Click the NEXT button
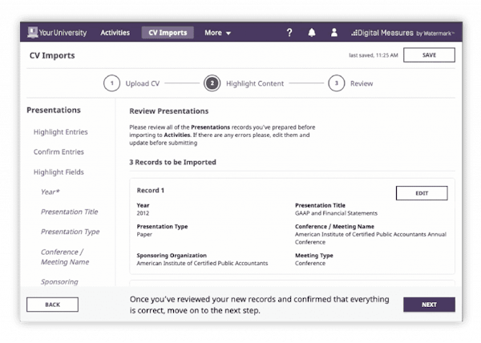Screen dimensions: 481x343 tap(429, 305)
